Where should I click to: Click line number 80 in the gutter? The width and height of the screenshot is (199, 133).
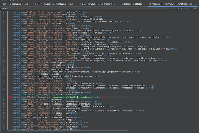pos(4,97)
